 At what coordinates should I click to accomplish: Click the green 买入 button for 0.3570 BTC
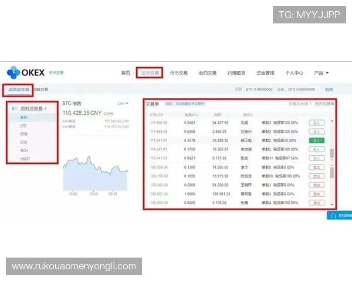tap(317, 140)
